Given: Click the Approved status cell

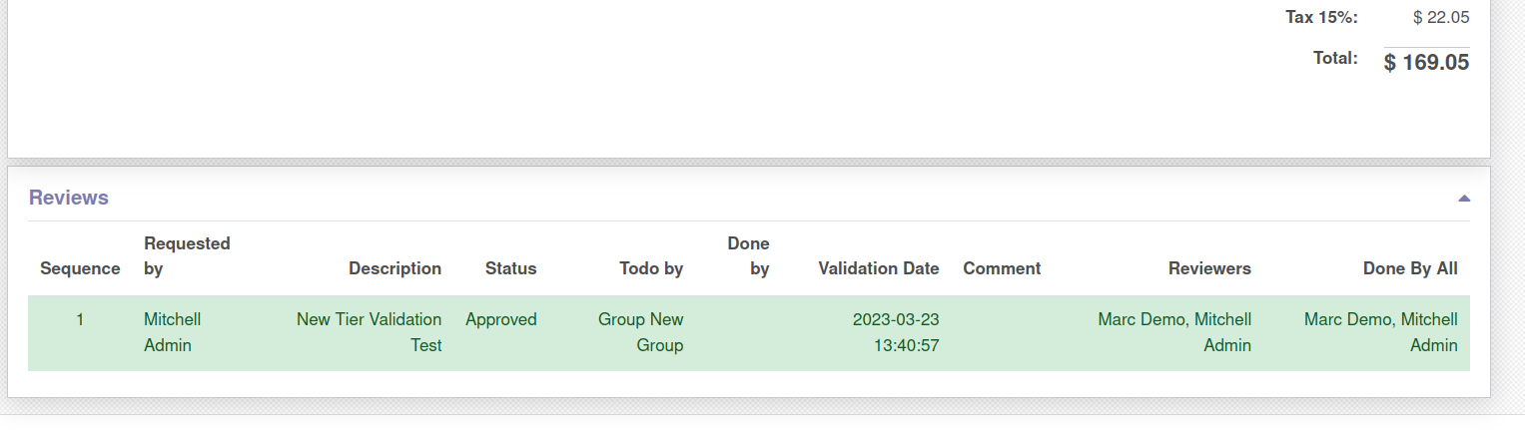Looking at the screenshot, I should [x=501, y=319].
